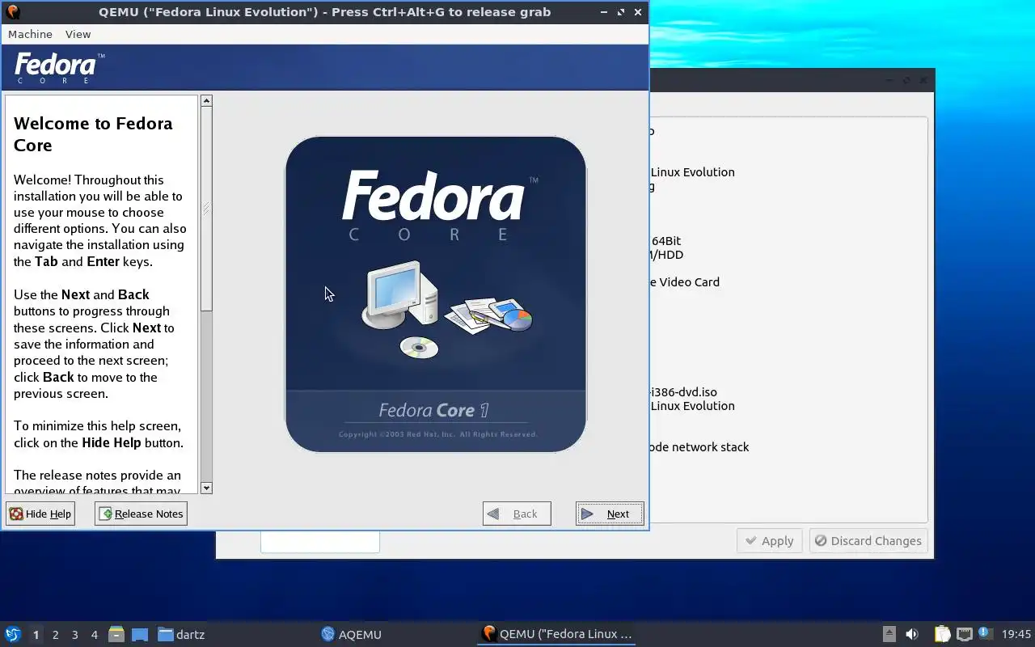Click the icon on the Release Notes button
The image size is (1035, 647).
pyautogui.click(x=106, y=514)
